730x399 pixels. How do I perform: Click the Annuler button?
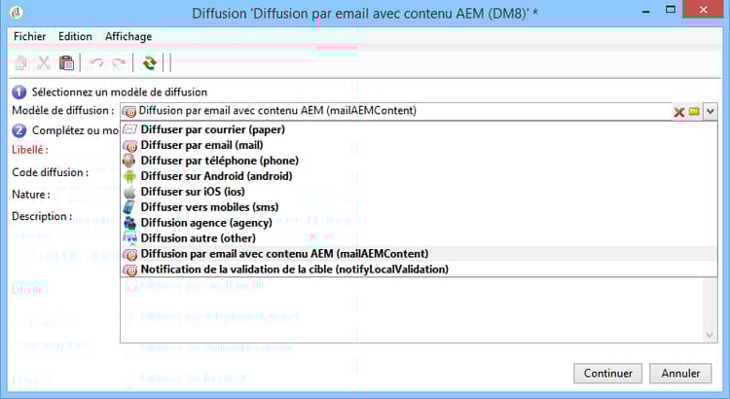click(680, 374)
